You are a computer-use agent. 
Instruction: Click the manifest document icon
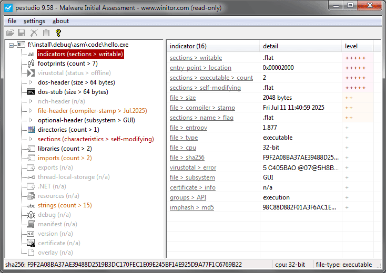31,224
